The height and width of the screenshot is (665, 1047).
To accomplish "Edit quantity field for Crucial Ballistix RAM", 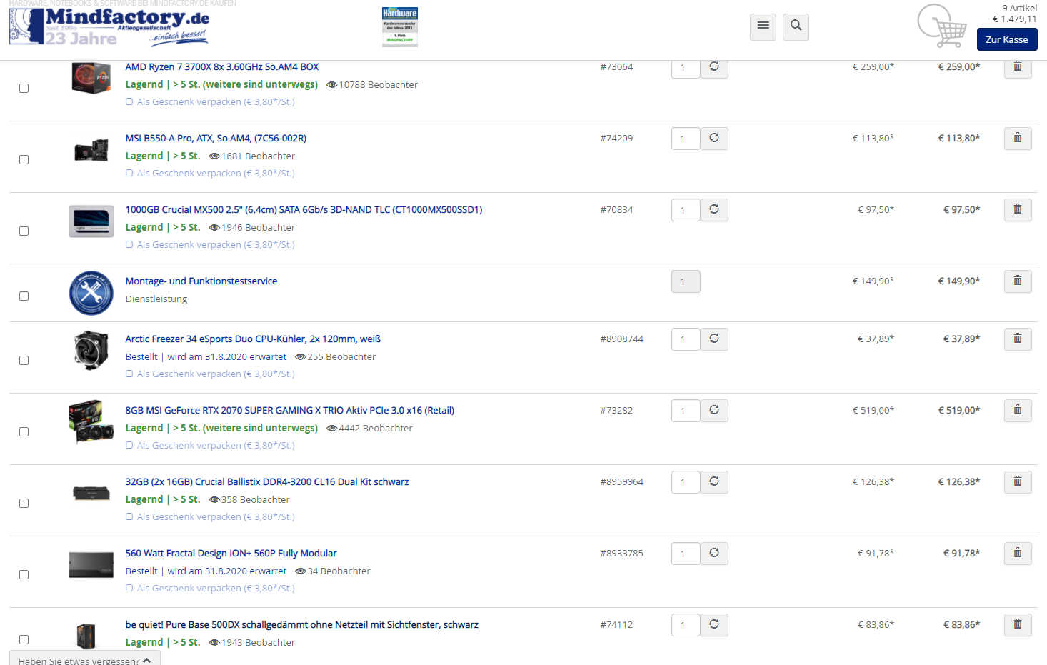I will click(x=686, y=482).
